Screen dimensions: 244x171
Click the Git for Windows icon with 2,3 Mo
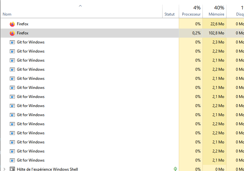tap(12, 42)
